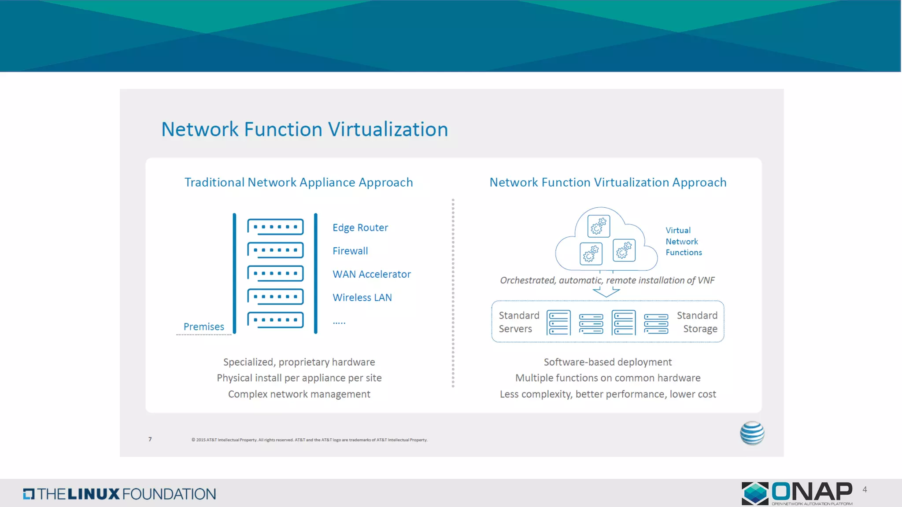Click Network Function Virtualization Approach heading
The height and width of the screenshot is (507, 902).
[x=608, y=182]
